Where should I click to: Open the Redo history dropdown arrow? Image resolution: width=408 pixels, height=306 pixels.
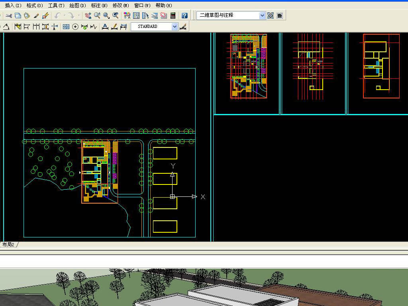click(78, 16)
